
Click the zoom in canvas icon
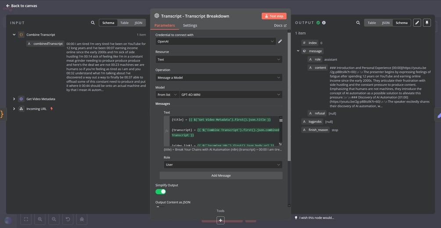40,219
